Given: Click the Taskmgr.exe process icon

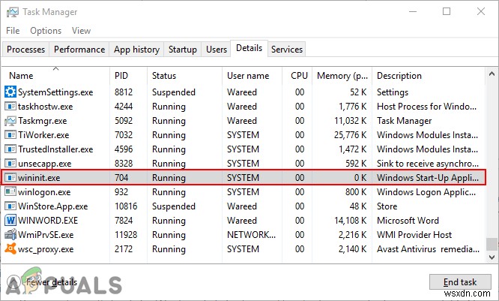Looking at the screenshot, I should (x=10, y=121).
